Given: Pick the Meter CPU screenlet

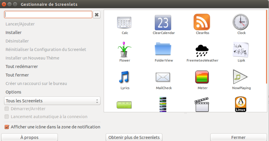Looking at the screenshot, I should [x=202, y=77].
